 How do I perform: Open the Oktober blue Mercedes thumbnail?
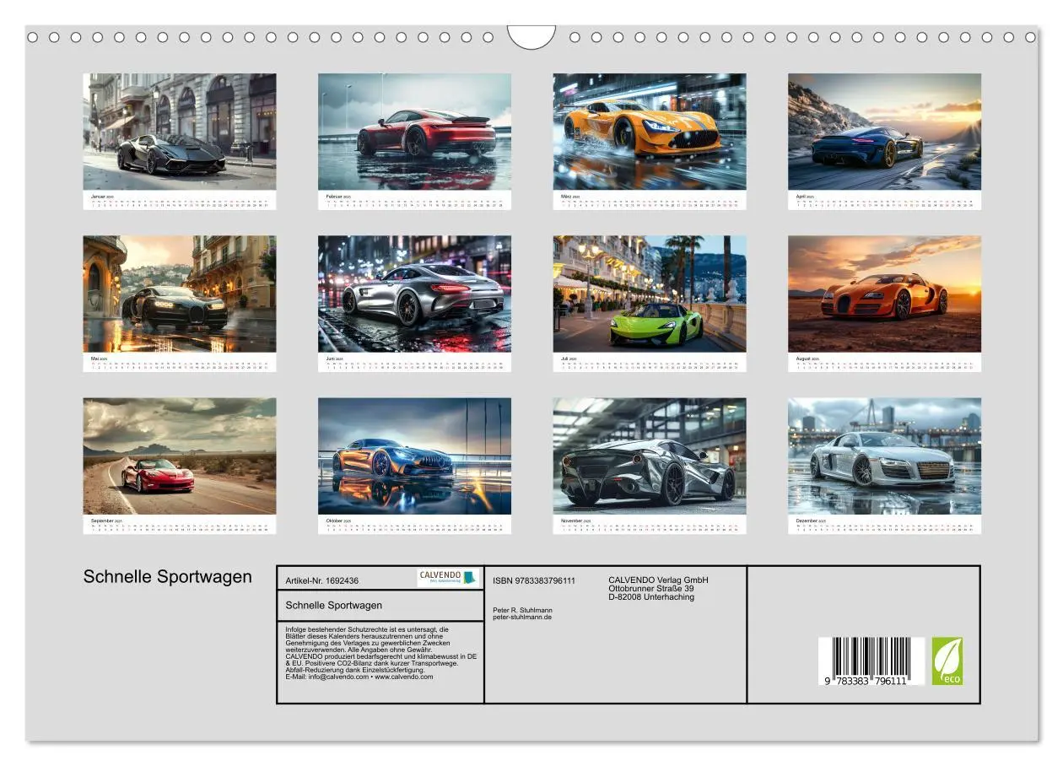414,456
